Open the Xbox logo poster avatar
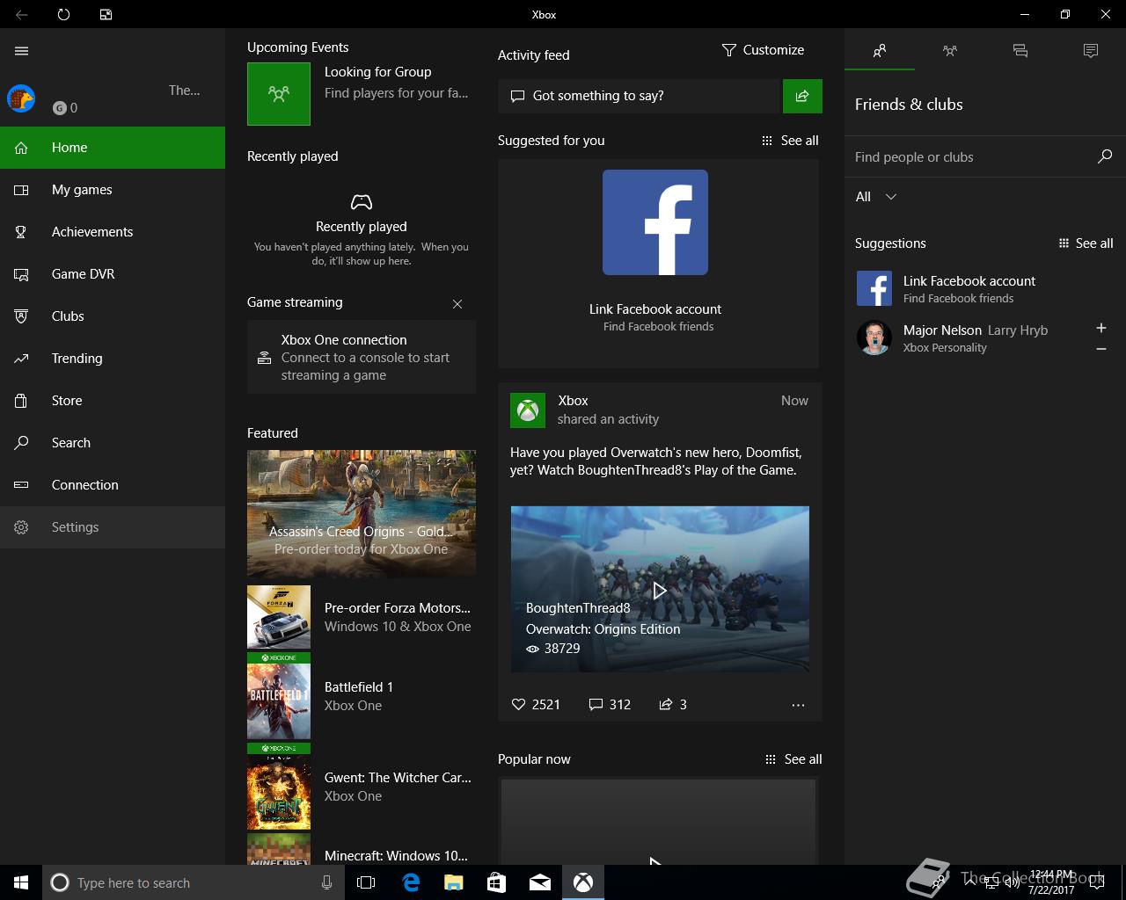 (x=528, y=410)
